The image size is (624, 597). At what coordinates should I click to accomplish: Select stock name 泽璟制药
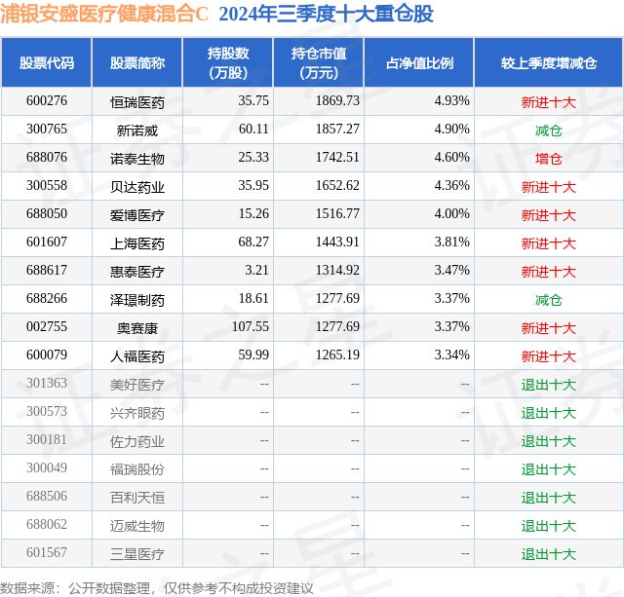[137, 300]
